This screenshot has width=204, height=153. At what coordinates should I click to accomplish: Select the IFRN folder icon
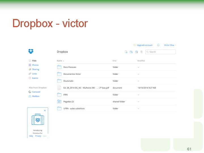click(x=59, y=95)
